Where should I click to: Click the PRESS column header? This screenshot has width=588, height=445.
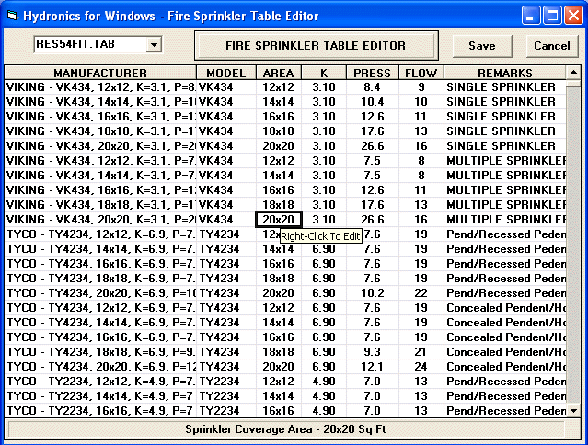click(x=372, y=73)
